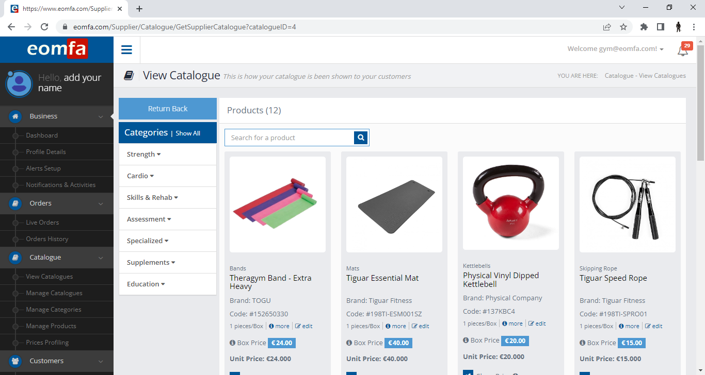Viewport: 705px width, 375px height.
Task: Expand the Education category
Action: coord(168,284)
